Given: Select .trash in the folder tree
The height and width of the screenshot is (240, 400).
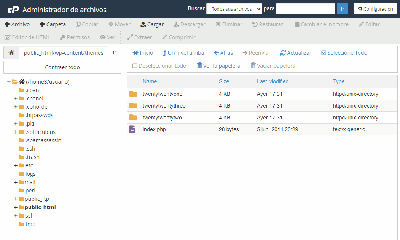Looking at the screenshot, I should point(32,157).
